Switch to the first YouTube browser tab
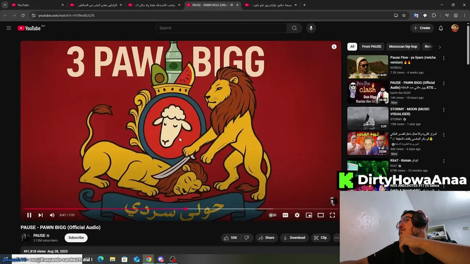Image resolution: width=470 pixels, height=264 pixels. (x=37, y=5)
